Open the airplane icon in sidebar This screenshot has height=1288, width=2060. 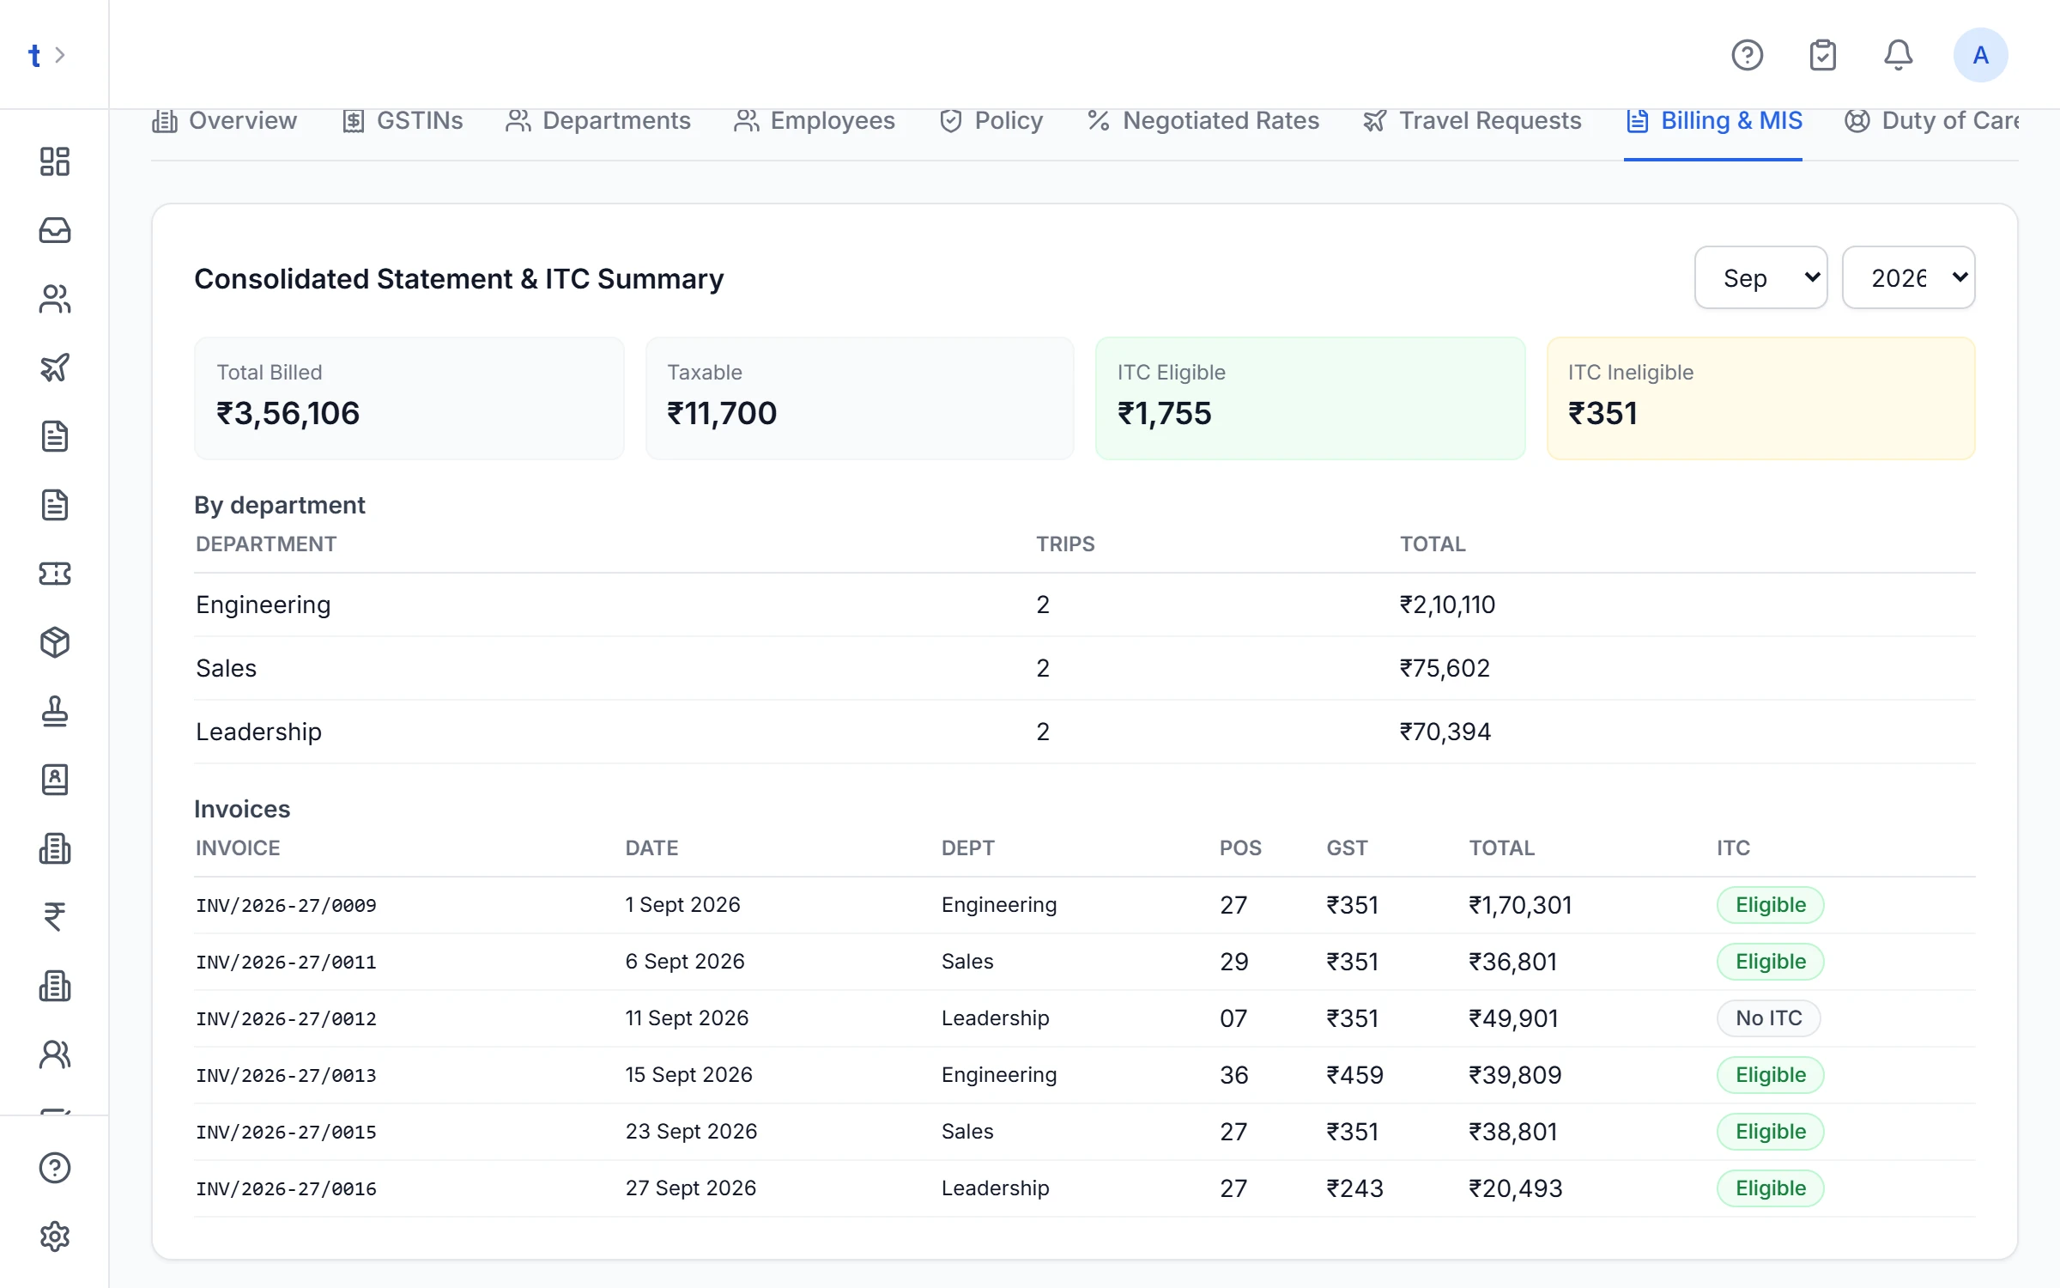tap(55, 368)
